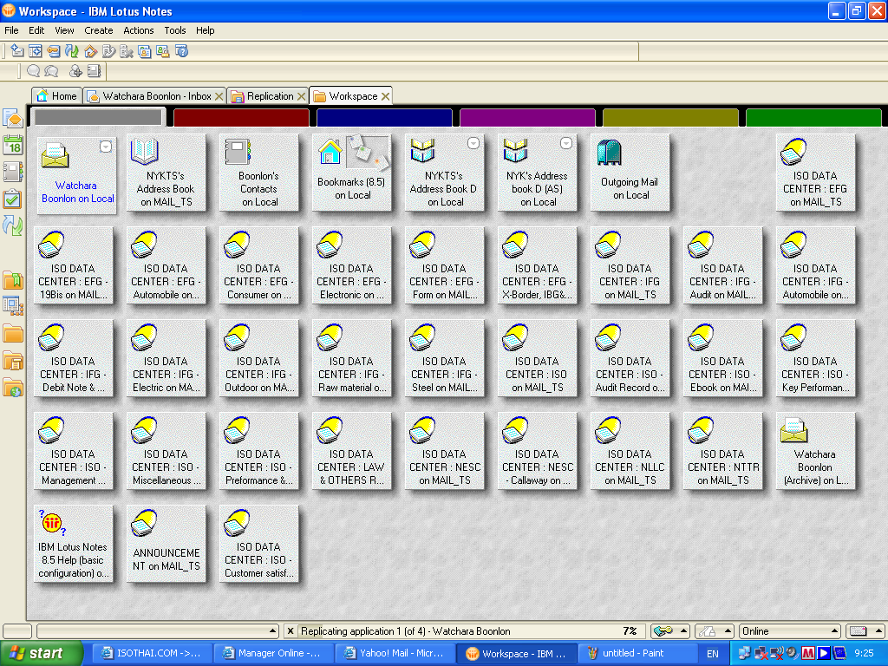Open ISO DATA CENTER : LAW & OTHERS tile

click(x=352, y=451)
